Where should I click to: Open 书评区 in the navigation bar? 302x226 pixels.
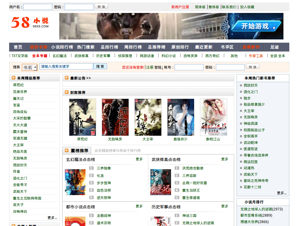click(227, 47)
